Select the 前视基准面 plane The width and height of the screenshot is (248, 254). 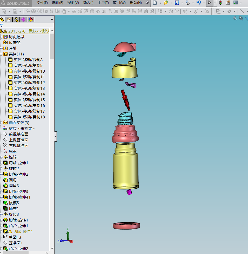[x=18, y=134]
